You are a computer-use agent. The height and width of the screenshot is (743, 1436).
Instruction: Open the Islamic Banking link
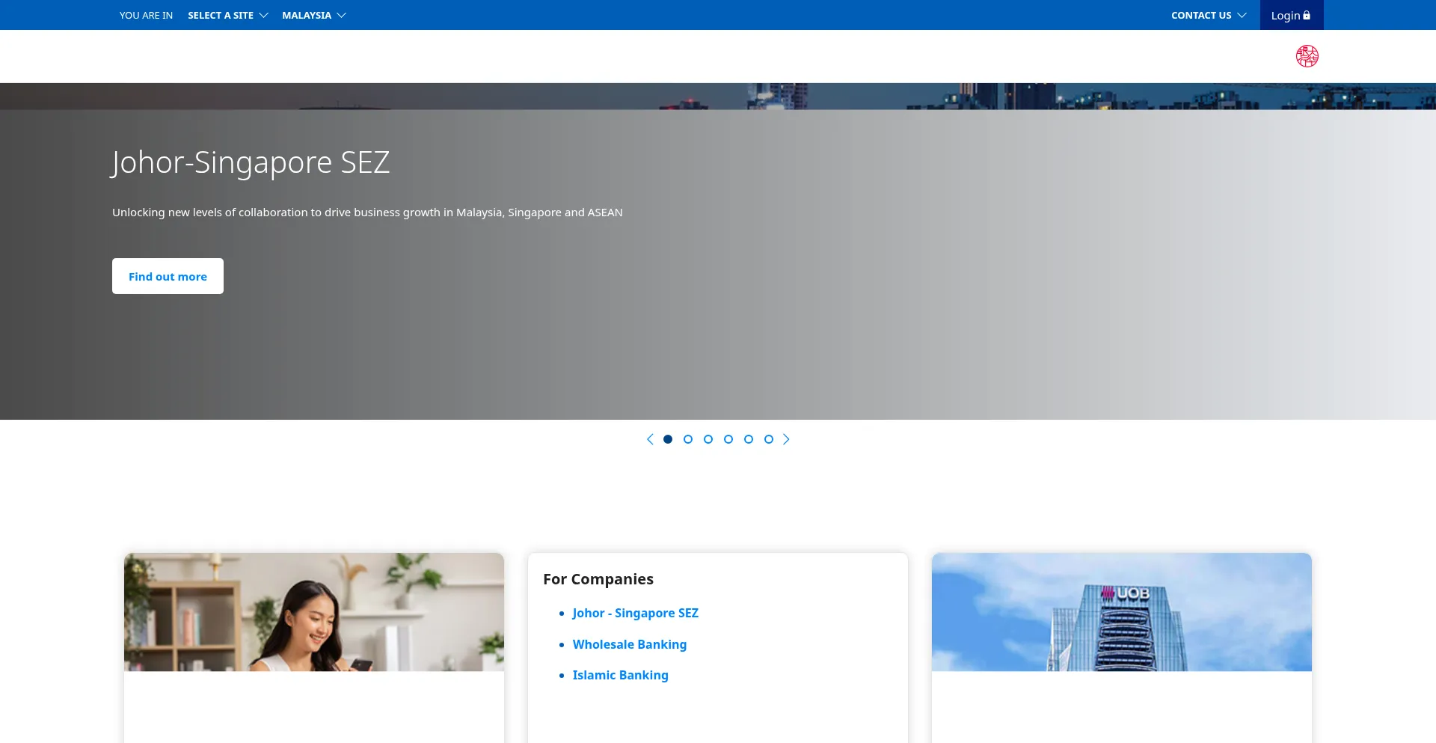621,675
